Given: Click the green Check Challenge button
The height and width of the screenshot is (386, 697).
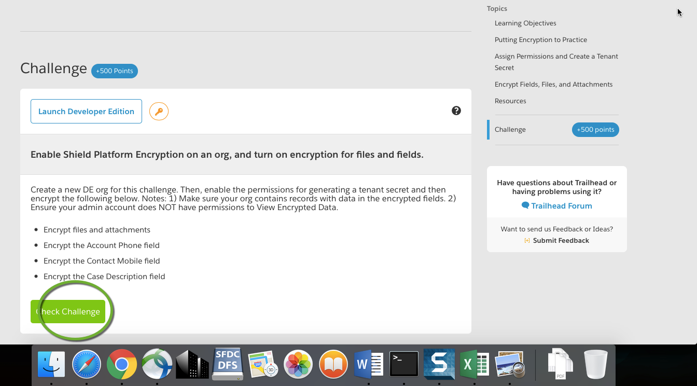Looking at the screenshot, I should [x=68, y=311].
